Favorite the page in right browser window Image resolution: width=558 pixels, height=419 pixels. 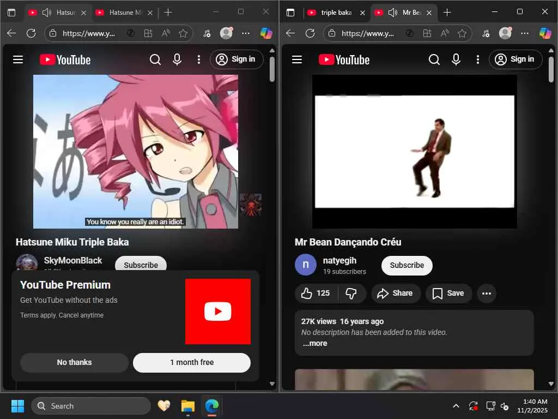point(462,33)
